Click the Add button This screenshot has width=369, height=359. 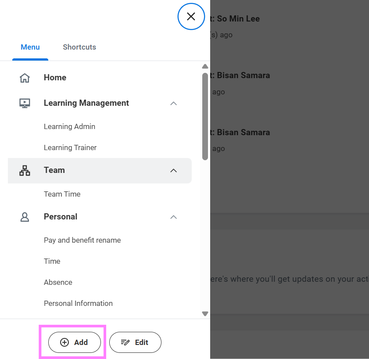click(74, 342)
